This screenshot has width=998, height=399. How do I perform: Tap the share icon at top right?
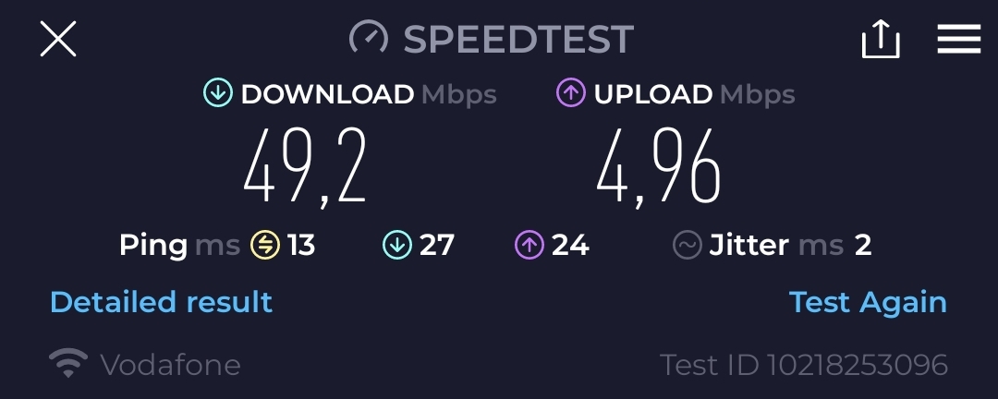(881, 39)
